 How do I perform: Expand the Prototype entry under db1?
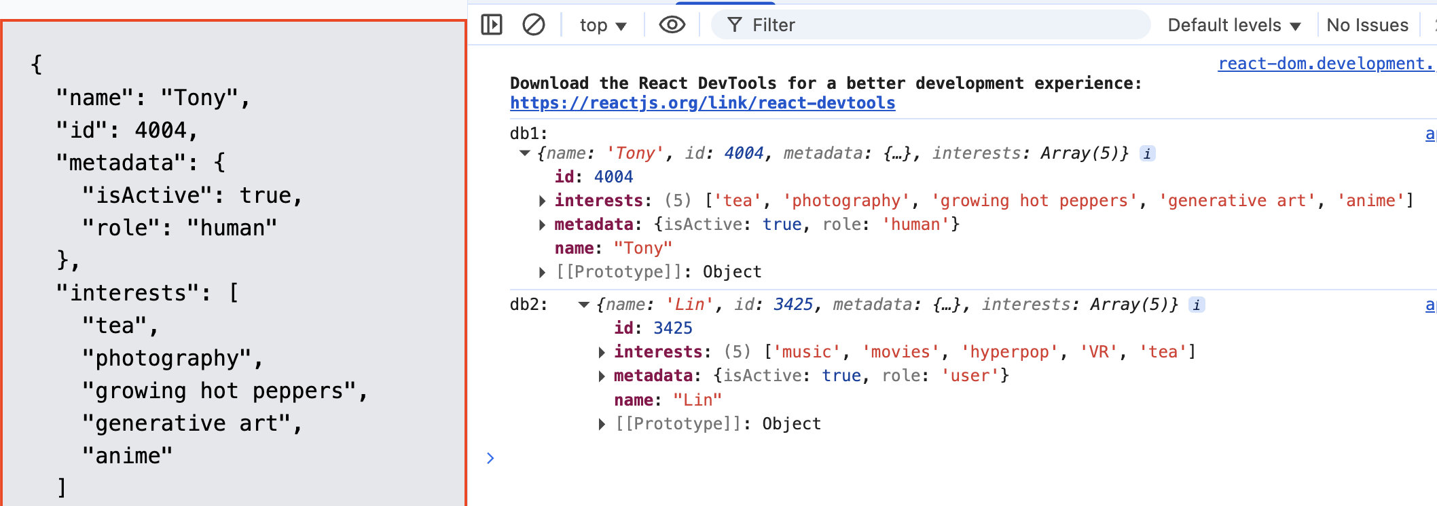(542, 272)
